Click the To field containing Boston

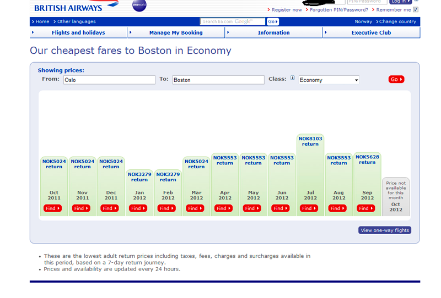(218, 80)
